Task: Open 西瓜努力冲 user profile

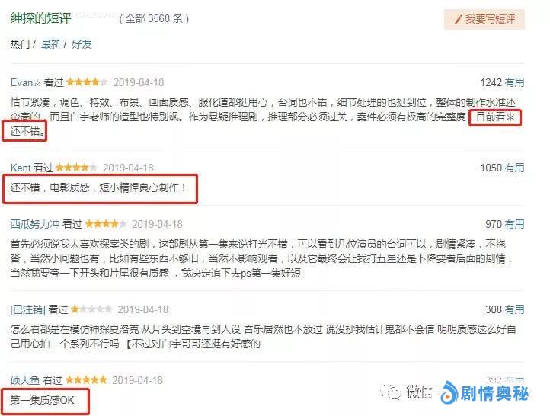Action: 35,224
